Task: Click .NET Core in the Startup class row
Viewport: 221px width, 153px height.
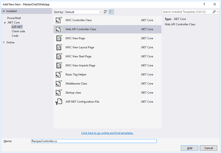Action: pos(147,92)
